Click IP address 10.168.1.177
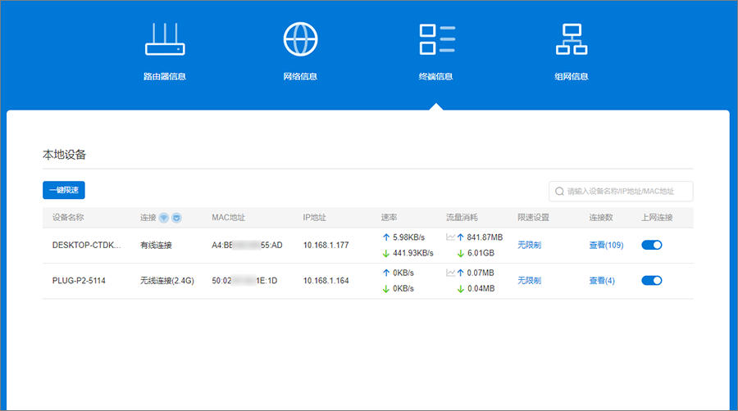 click(x=326, y=245)
